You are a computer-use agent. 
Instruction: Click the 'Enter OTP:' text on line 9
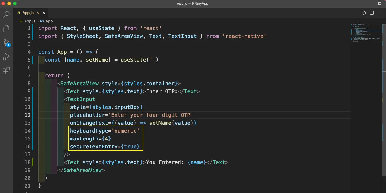tap(162, 91)
